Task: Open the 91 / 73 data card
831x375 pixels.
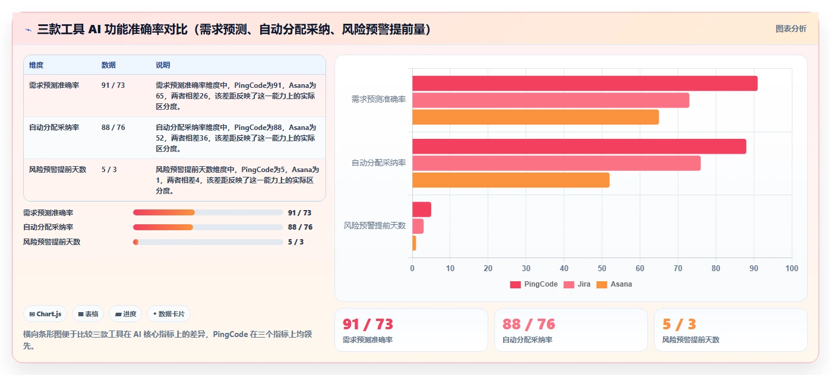Action: (x=411, y=330)
